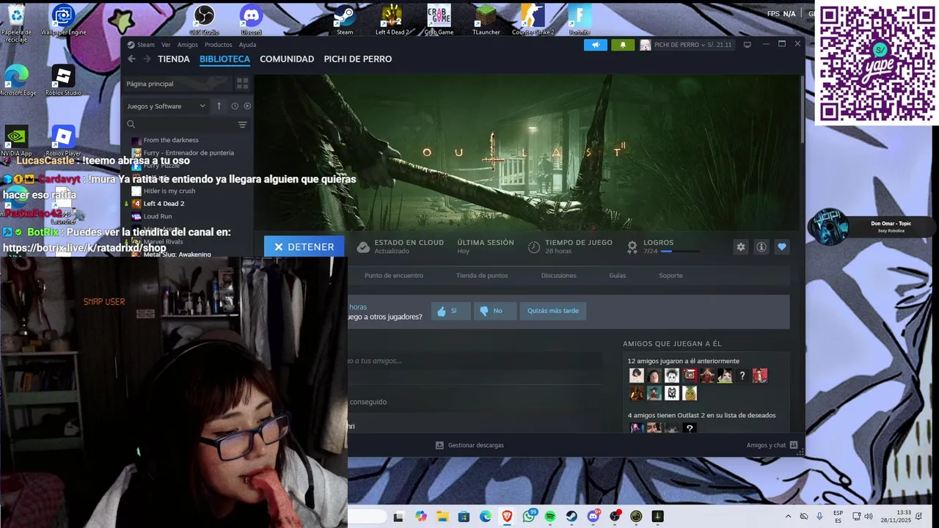The width and height of the screenshot is (939, 528).
Task: Open Brave browser from taskbar
Action: pos(507,516)
